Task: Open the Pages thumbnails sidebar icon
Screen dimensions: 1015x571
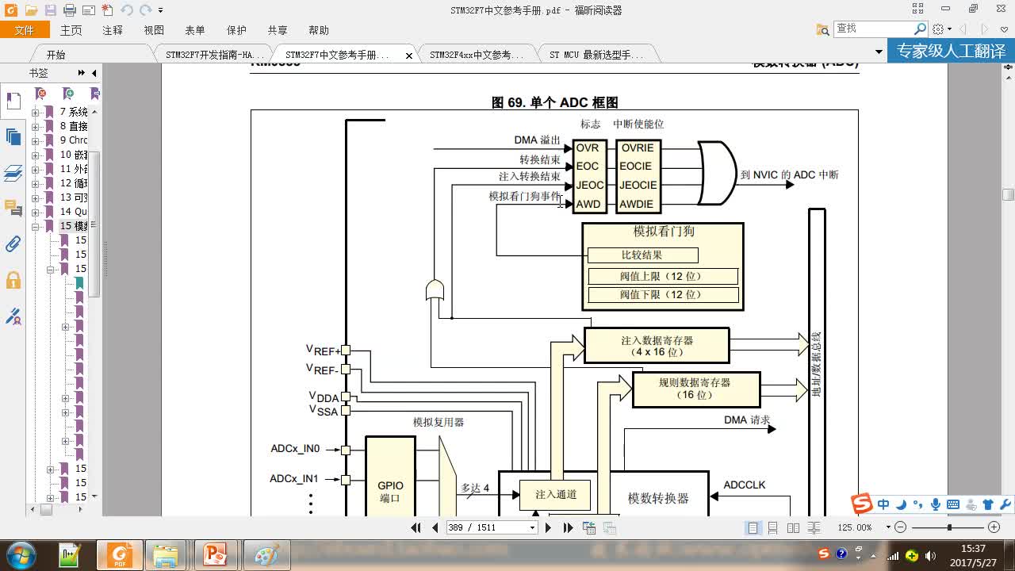Action: coord(13,136)
